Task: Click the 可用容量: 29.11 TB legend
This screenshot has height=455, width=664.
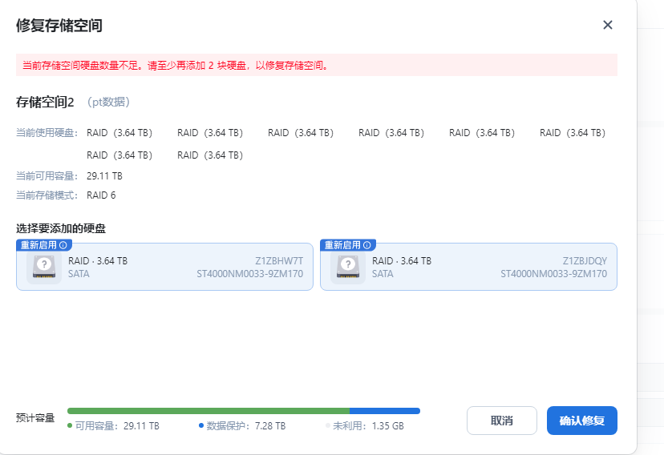Action: tap(114, 426)
